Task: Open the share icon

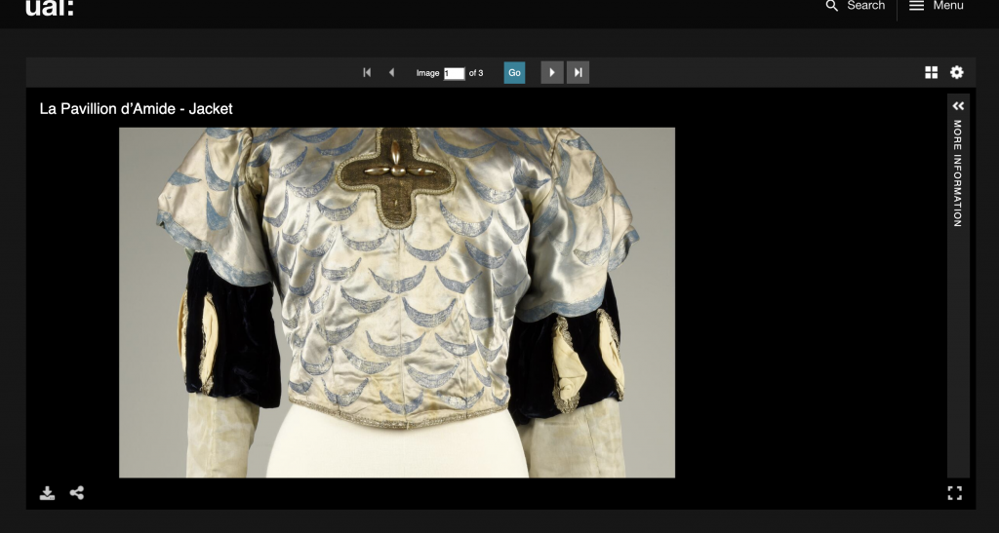Action: click(x=77, y=493)
